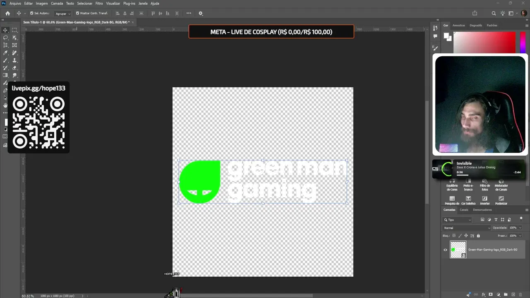Toggle lock transparent pixels
530x298 pixels.
[454, 236]
